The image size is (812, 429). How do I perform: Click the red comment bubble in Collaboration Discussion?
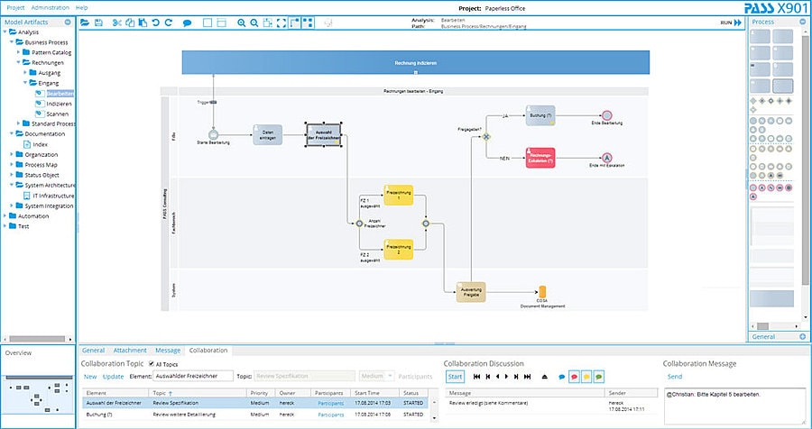coord(574,376)
